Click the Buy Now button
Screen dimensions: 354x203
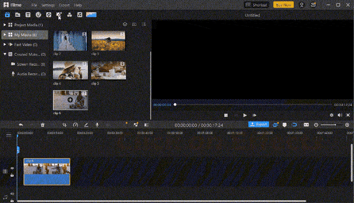[283, 5]
